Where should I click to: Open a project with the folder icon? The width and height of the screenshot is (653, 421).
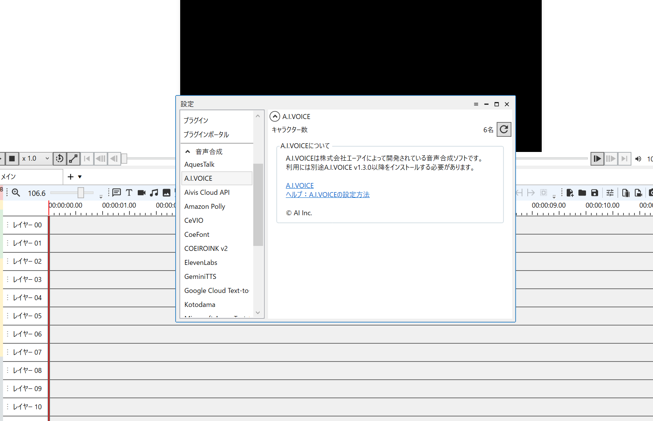(x=582, y=193)
